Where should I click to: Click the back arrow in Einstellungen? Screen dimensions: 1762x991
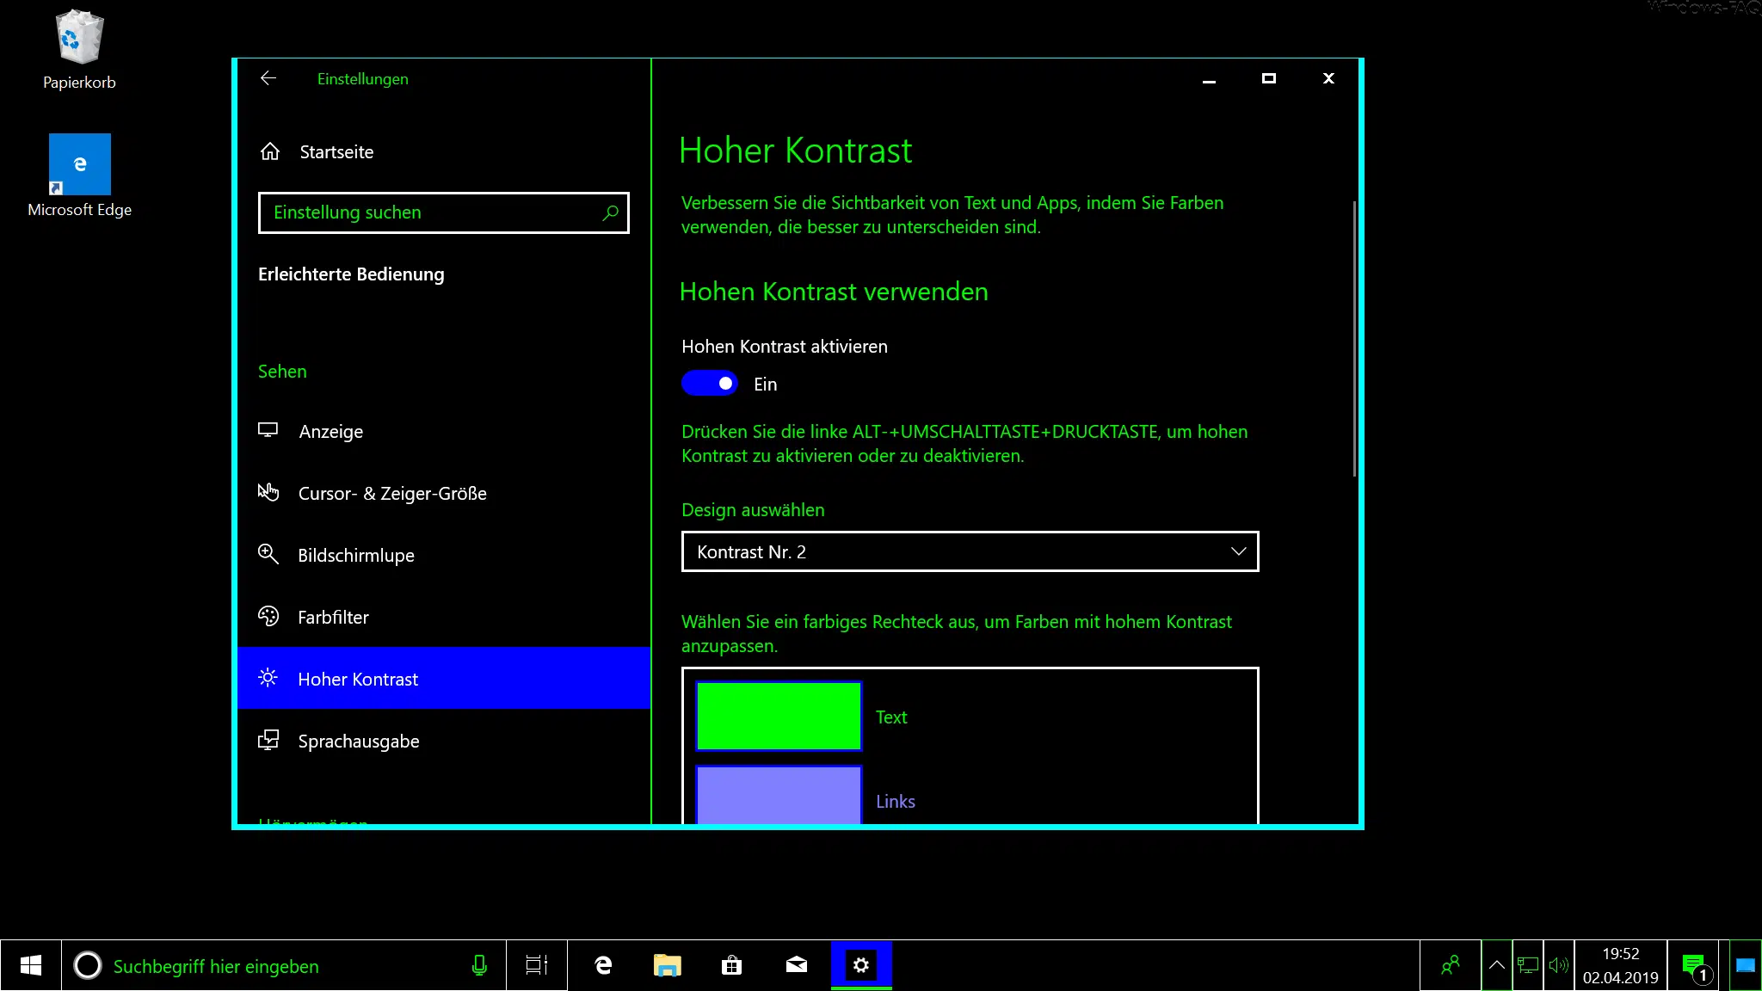269,78
